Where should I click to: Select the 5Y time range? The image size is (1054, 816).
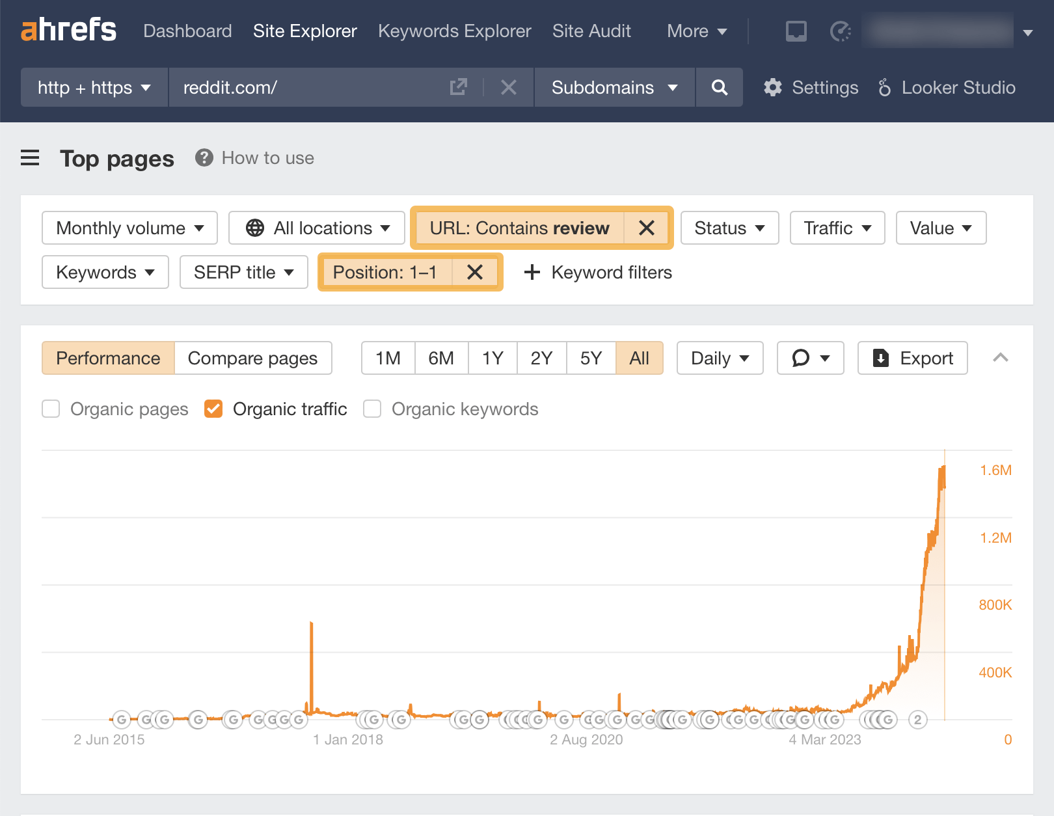pyautogui.click(x=590, y=358)
